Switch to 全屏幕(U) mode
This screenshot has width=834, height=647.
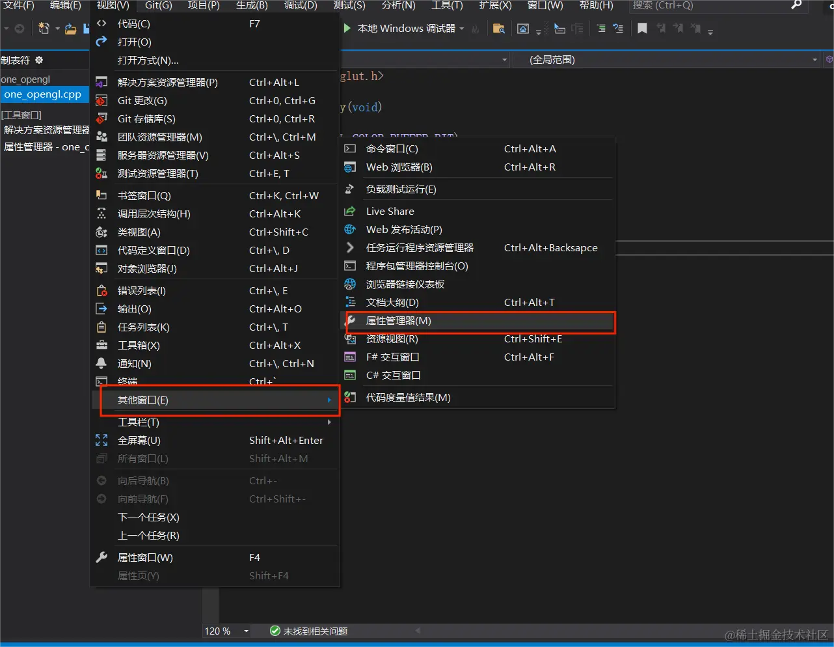215,441
